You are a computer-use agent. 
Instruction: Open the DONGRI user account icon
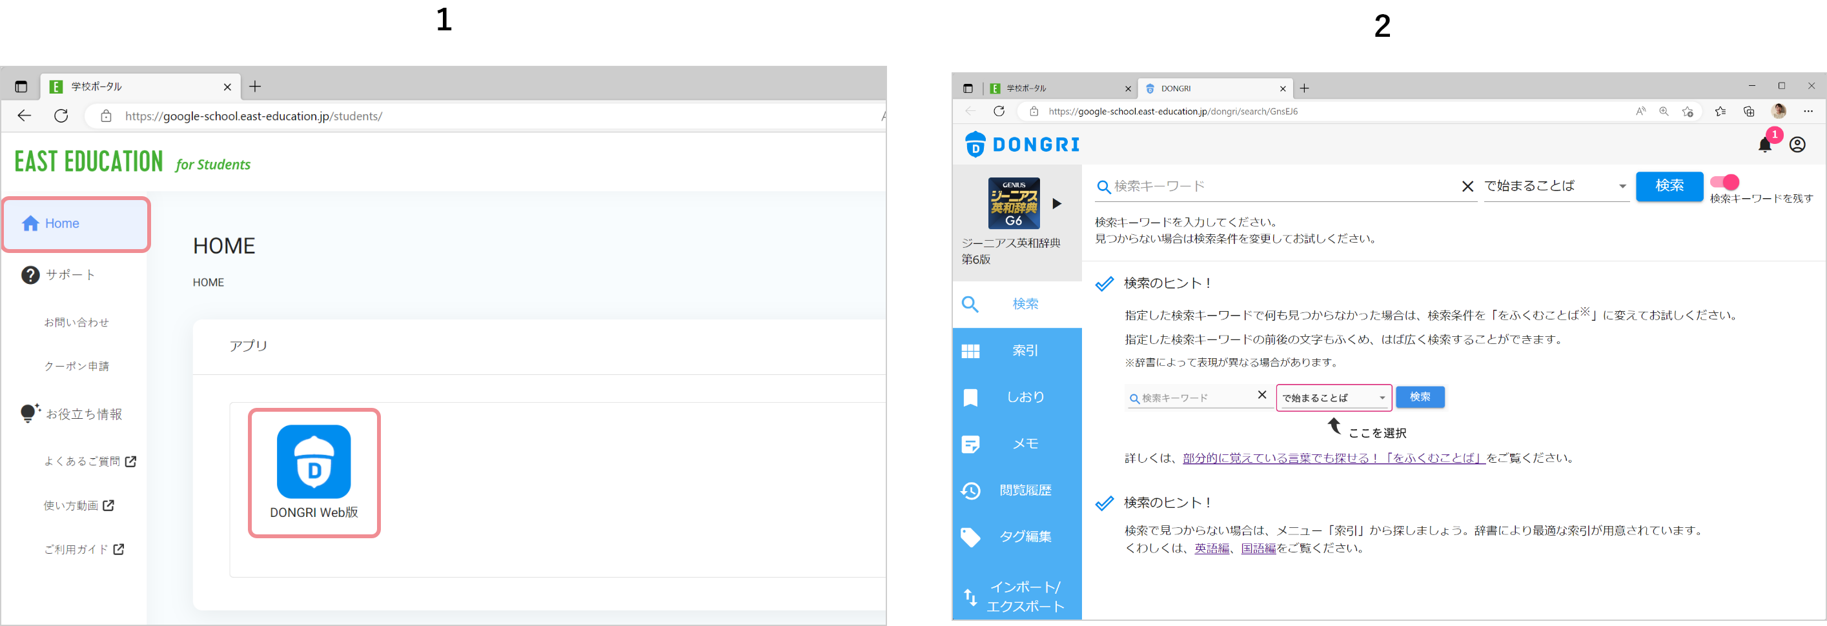(1797, 145)
